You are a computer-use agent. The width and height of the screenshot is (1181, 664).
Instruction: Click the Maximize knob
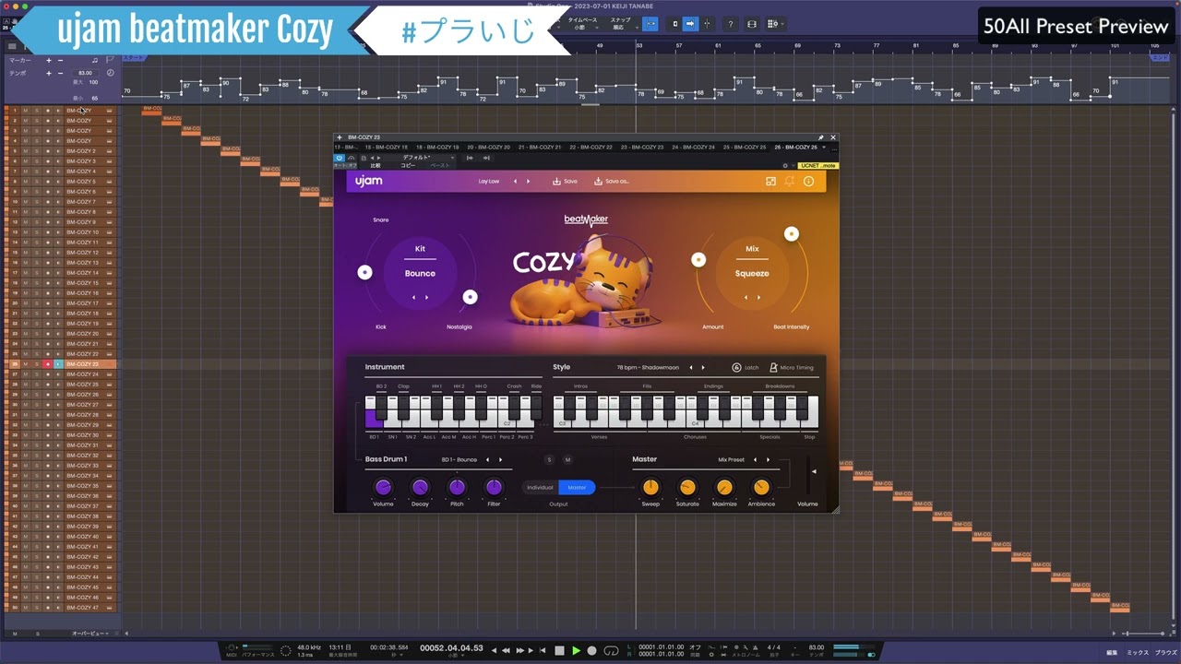[x=724, y=487]
